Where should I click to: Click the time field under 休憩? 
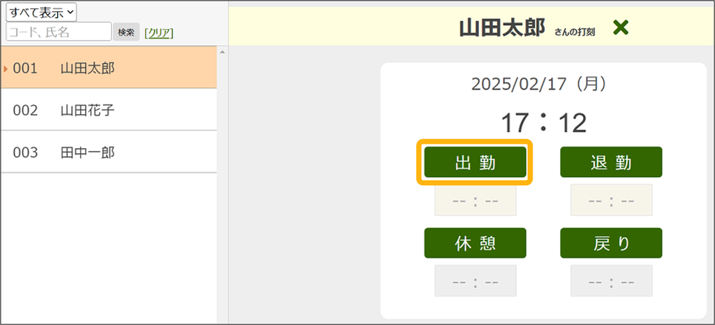[x=475, y=281]
